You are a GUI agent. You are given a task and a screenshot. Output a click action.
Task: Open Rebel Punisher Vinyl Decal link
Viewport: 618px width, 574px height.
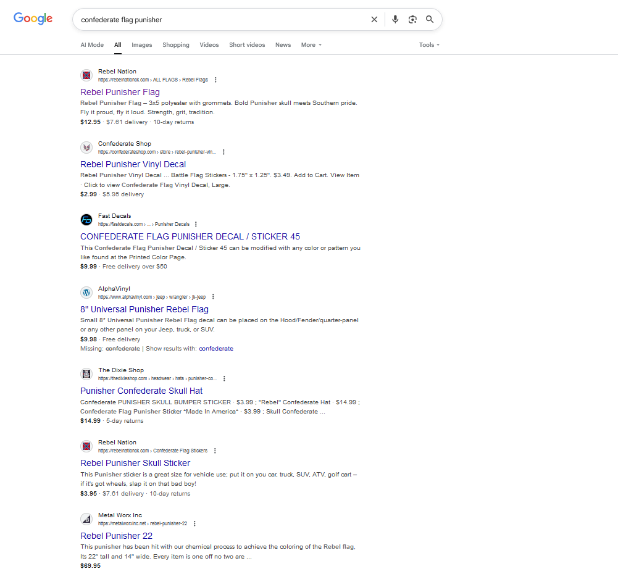point(133,164)
